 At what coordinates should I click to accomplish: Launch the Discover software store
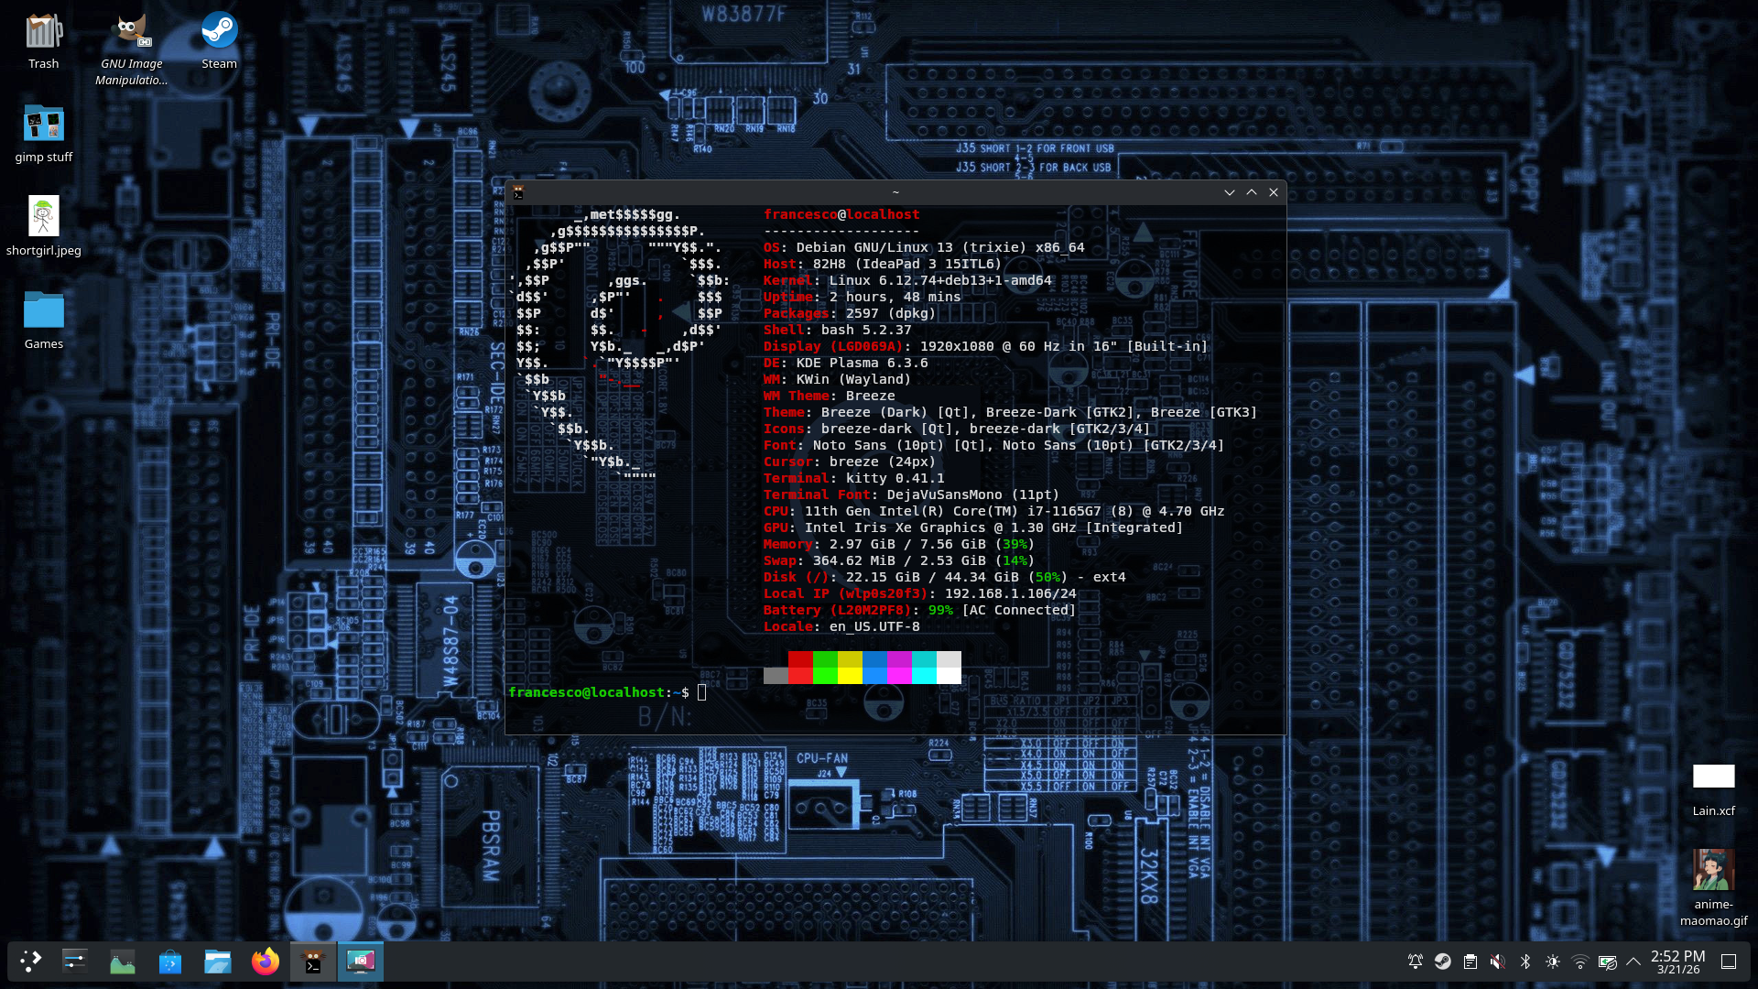click(170, 962)
